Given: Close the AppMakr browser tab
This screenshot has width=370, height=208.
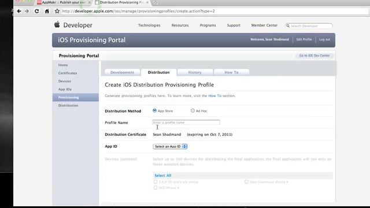Looking at the screenshot, I should (x=90, y=2).
